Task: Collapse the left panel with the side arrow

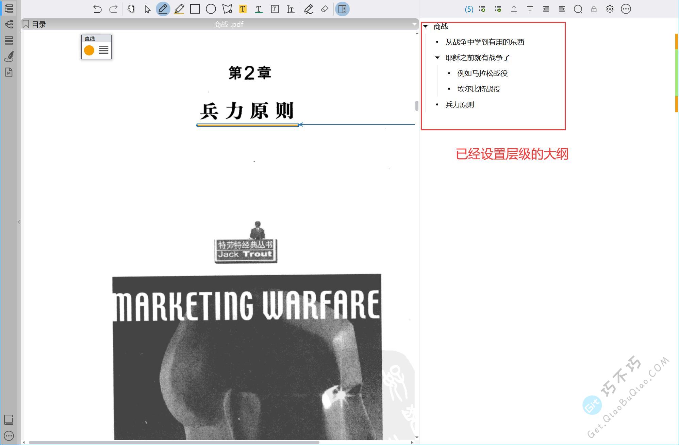Action: pos(19,222)
